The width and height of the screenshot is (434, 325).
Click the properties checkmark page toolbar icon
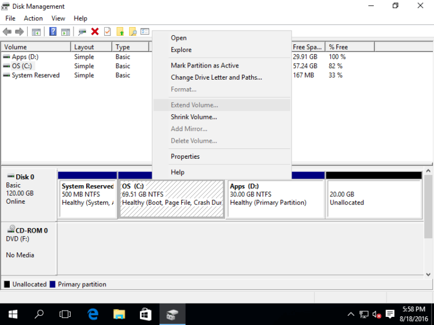click(x=107, y=32)
